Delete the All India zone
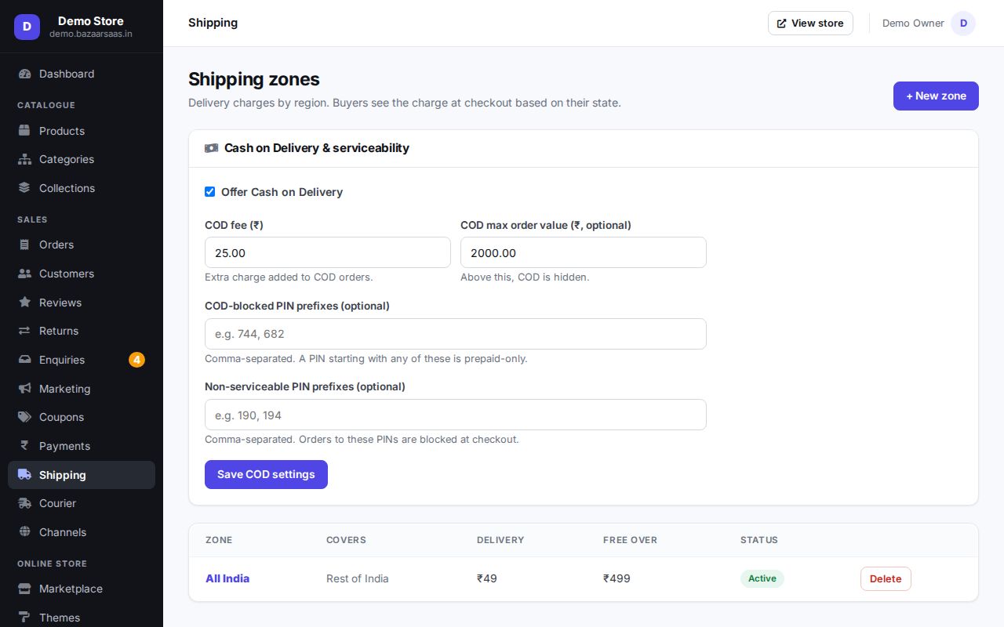The image size is (1004, 627). click(x=886, y=578)
